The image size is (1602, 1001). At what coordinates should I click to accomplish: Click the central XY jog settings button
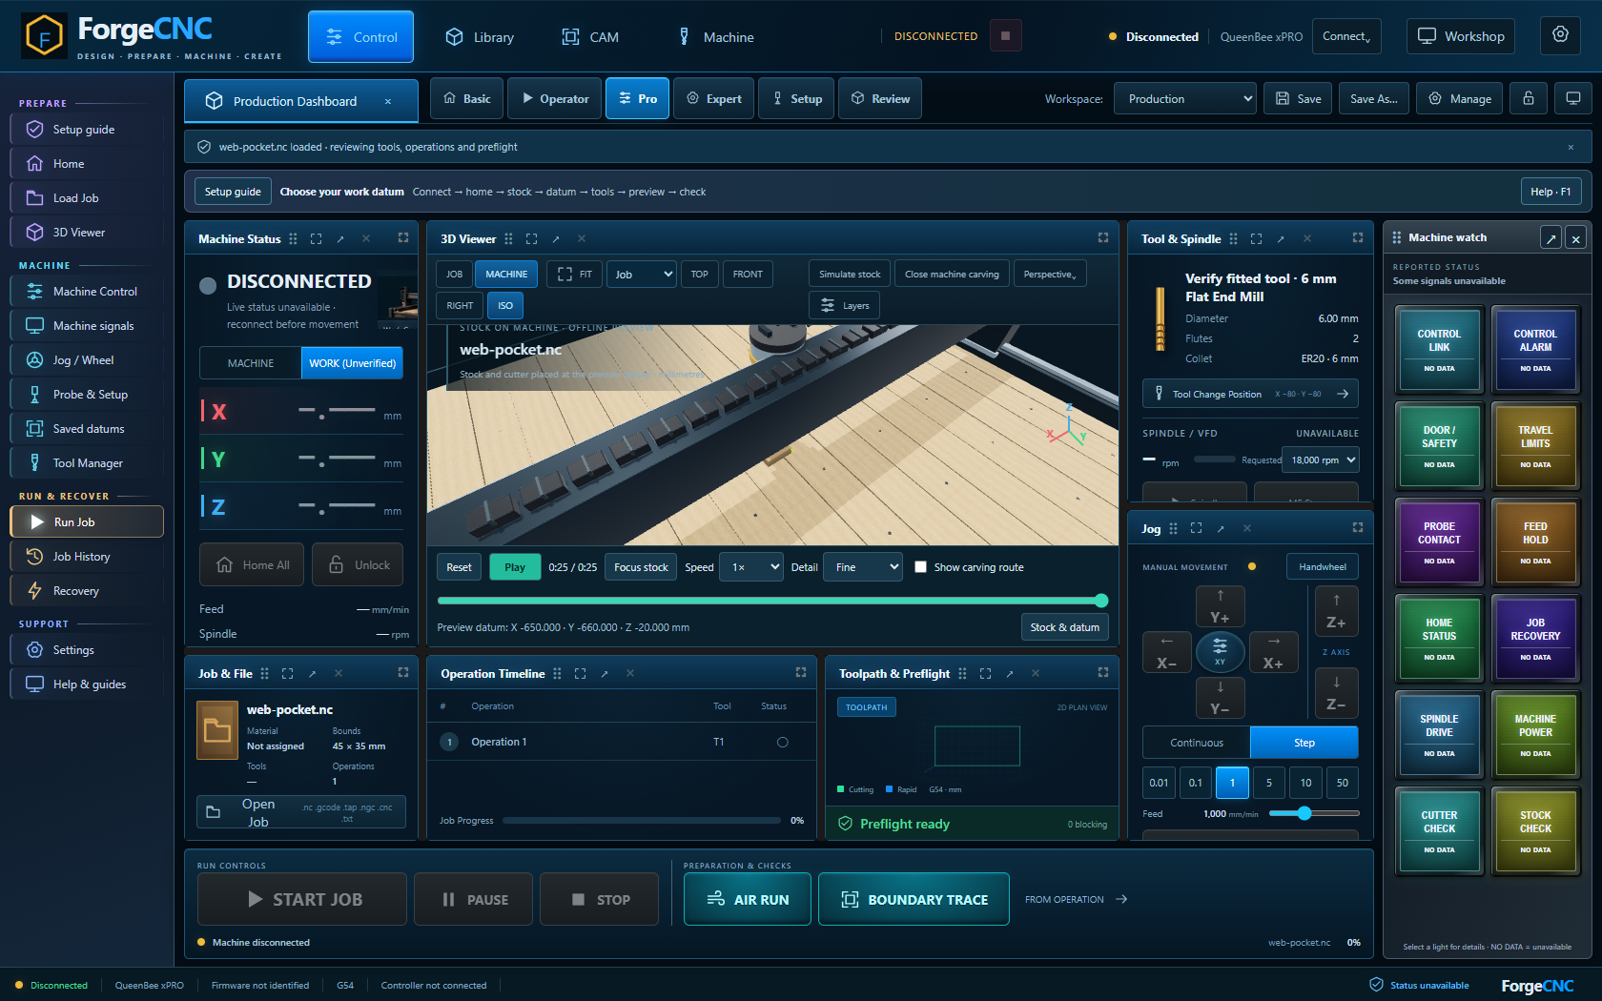click(x=1220, y=652)
